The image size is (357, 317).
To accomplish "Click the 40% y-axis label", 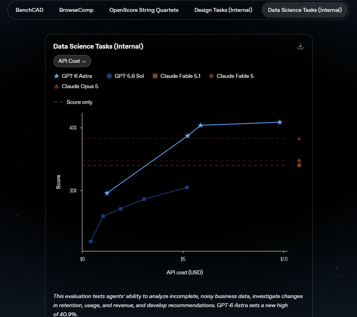I will pos(73,128).
